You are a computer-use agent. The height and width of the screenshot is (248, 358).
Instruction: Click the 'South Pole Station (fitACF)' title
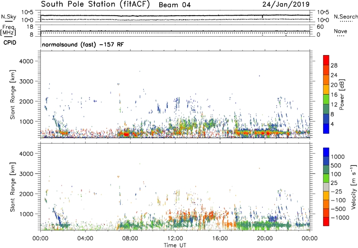point(95,4)
